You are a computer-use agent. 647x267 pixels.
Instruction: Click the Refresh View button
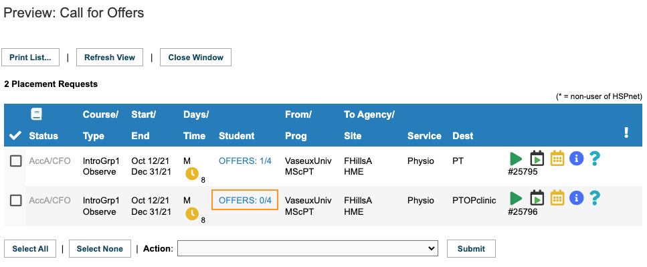[x=110, y=58]
